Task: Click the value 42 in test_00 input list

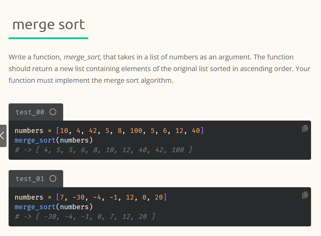Action: [x=93, y=131]
